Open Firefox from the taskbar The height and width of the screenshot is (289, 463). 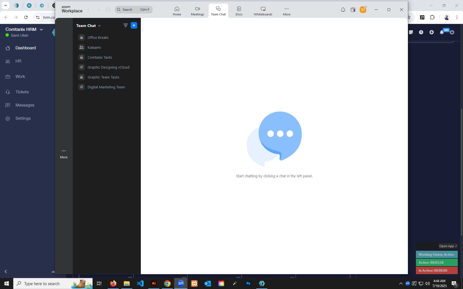click(x=113, y=283)
